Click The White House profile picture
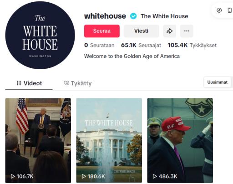 (x=40, y=35)
